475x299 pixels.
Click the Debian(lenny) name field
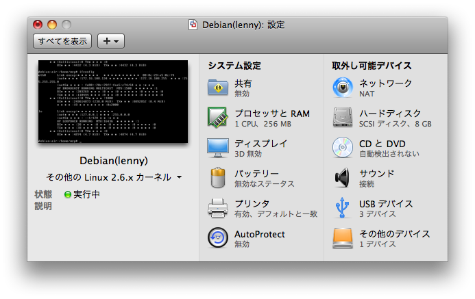(114, 161)
